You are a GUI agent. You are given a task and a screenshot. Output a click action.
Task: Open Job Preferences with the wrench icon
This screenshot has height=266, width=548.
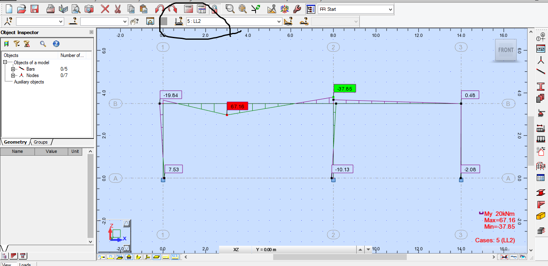297,8
